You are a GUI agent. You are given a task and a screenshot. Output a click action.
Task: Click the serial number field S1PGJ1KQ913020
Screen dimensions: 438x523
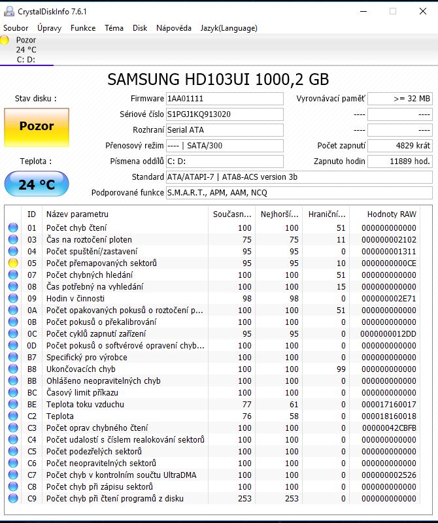pyautogui.click(x=225, y=114)
